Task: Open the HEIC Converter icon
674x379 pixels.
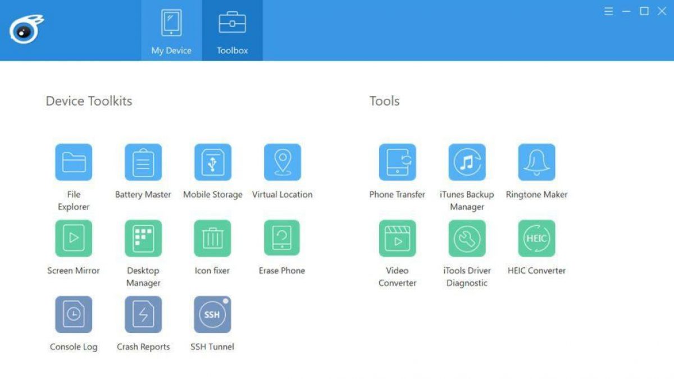Action: coord(537,238)
